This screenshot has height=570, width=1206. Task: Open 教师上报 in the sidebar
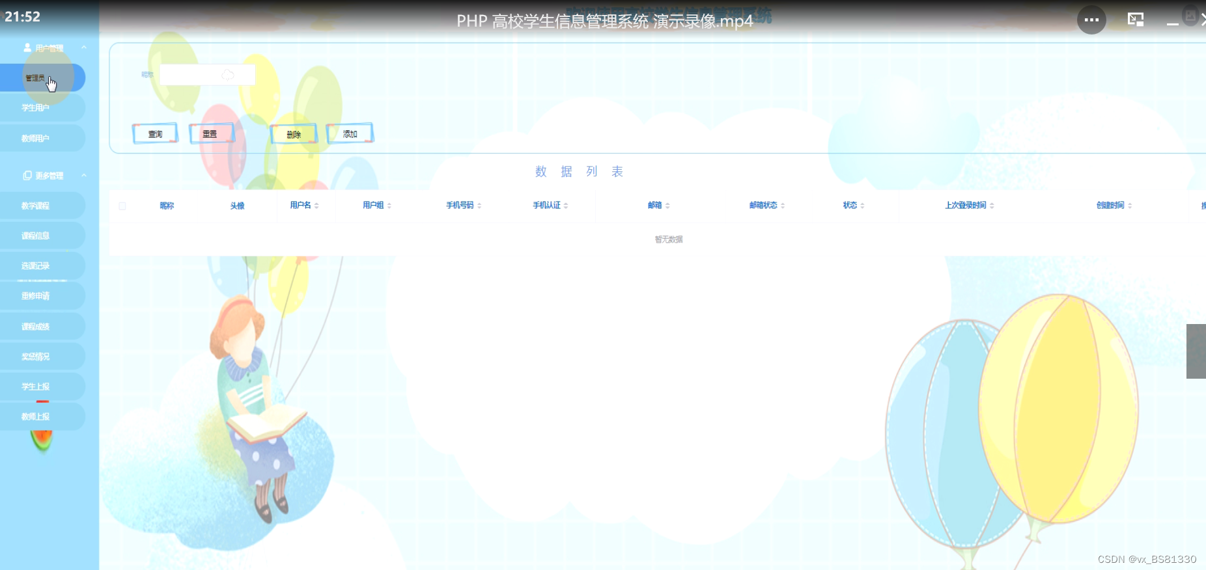[42, 416]
